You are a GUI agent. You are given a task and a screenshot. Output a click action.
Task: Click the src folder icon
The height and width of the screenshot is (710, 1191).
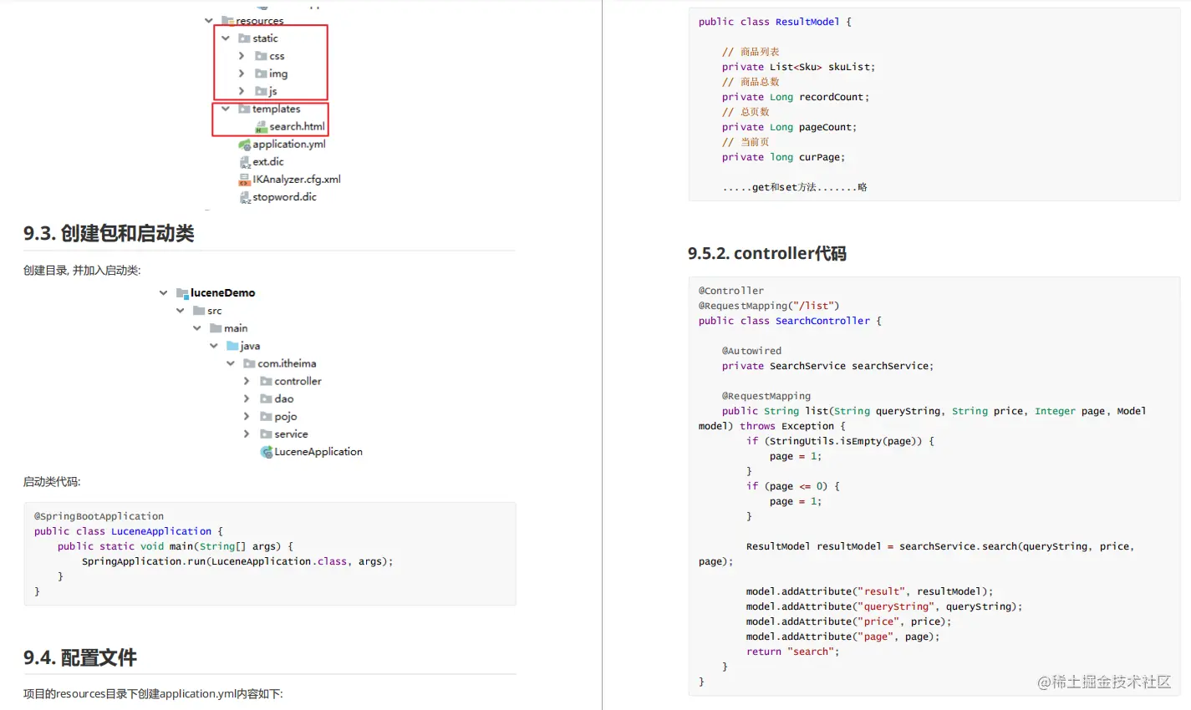199,311
